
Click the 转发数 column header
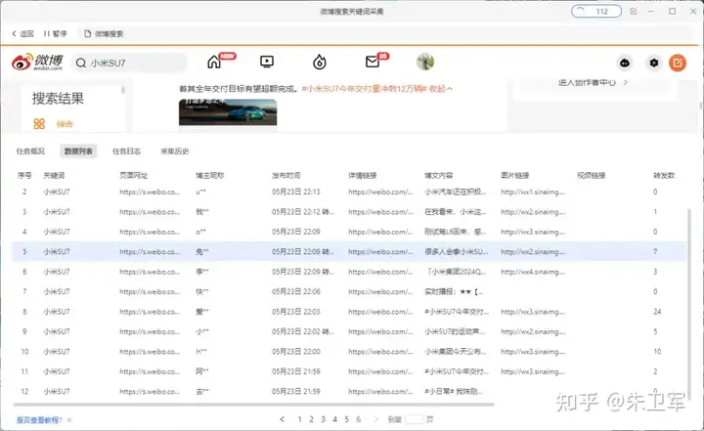[x=664, y=175]
